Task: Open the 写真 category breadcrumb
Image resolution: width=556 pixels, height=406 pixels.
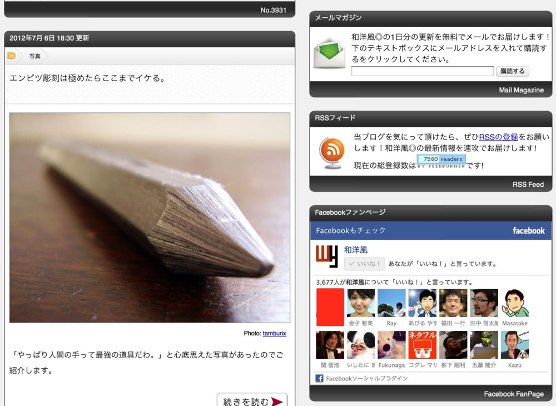Action: pyautogui.click(x=34, y=56)
